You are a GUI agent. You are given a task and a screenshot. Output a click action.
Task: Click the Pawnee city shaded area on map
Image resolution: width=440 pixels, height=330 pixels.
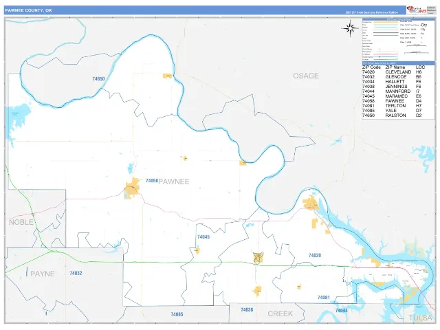[132, 188]
